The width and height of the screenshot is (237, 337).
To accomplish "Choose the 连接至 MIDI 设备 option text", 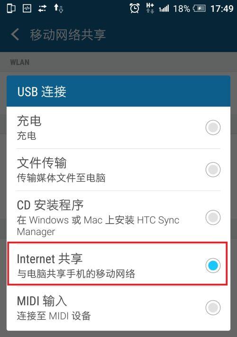I will (x=54, y=316).
